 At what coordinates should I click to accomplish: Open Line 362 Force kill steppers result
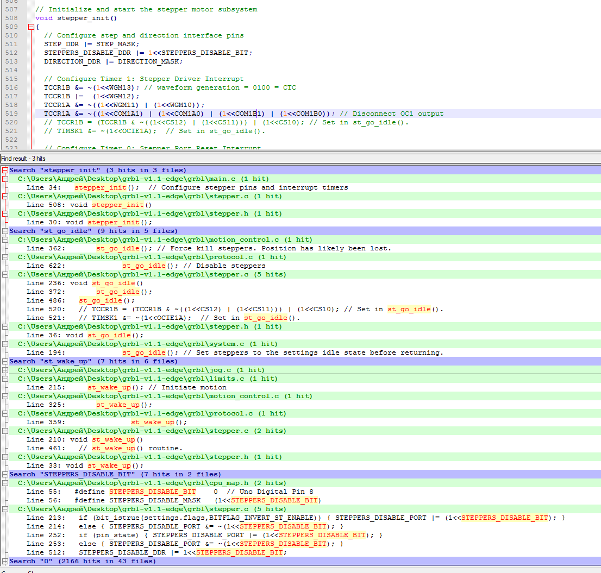click(x=209, y=248)
